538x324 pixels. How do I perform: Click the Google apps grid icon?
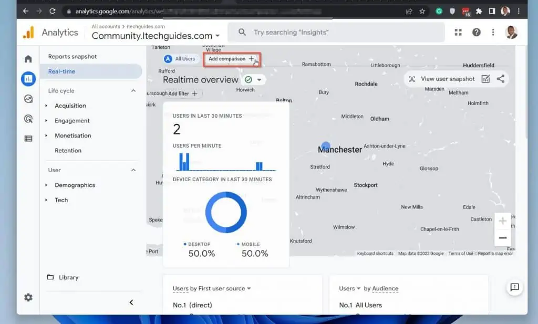pos(458,33)
